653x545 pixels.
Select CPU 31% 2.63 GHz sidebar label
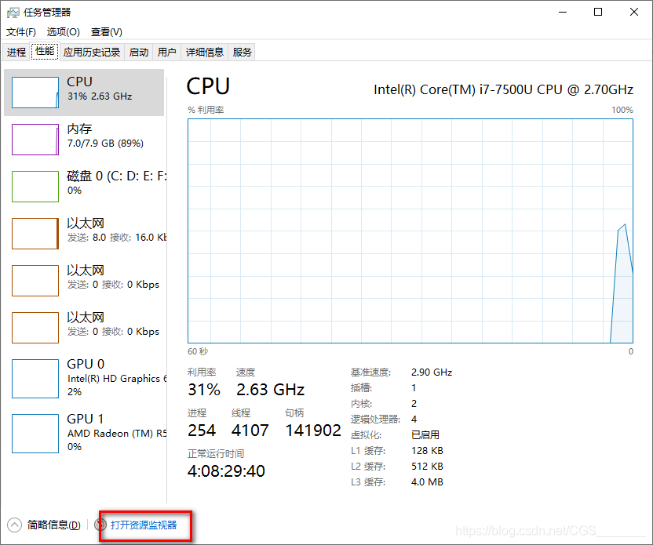coord(100,89)
